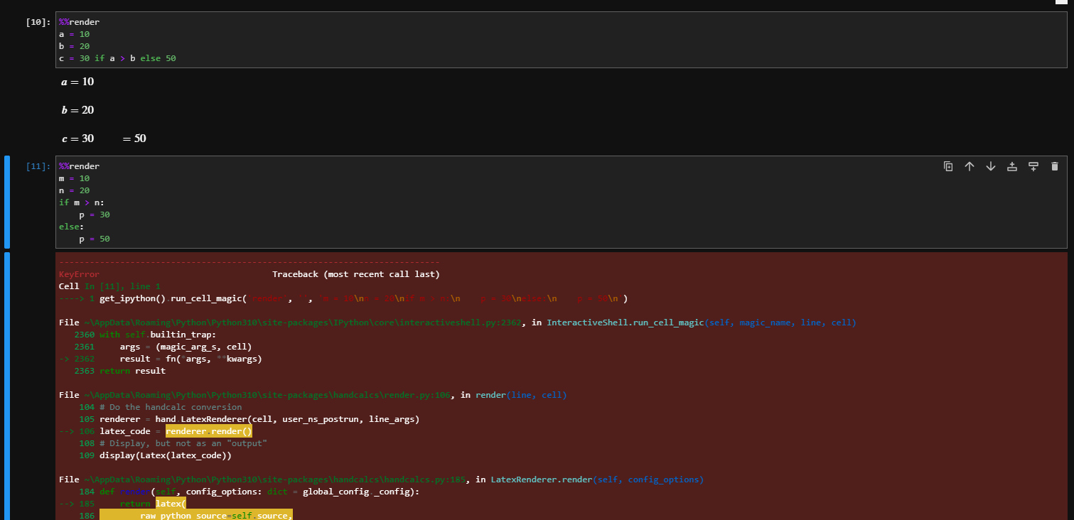Duplicate the current cell using the copy icon
This screenshot has height=520, width=1074.
point(948,166)
